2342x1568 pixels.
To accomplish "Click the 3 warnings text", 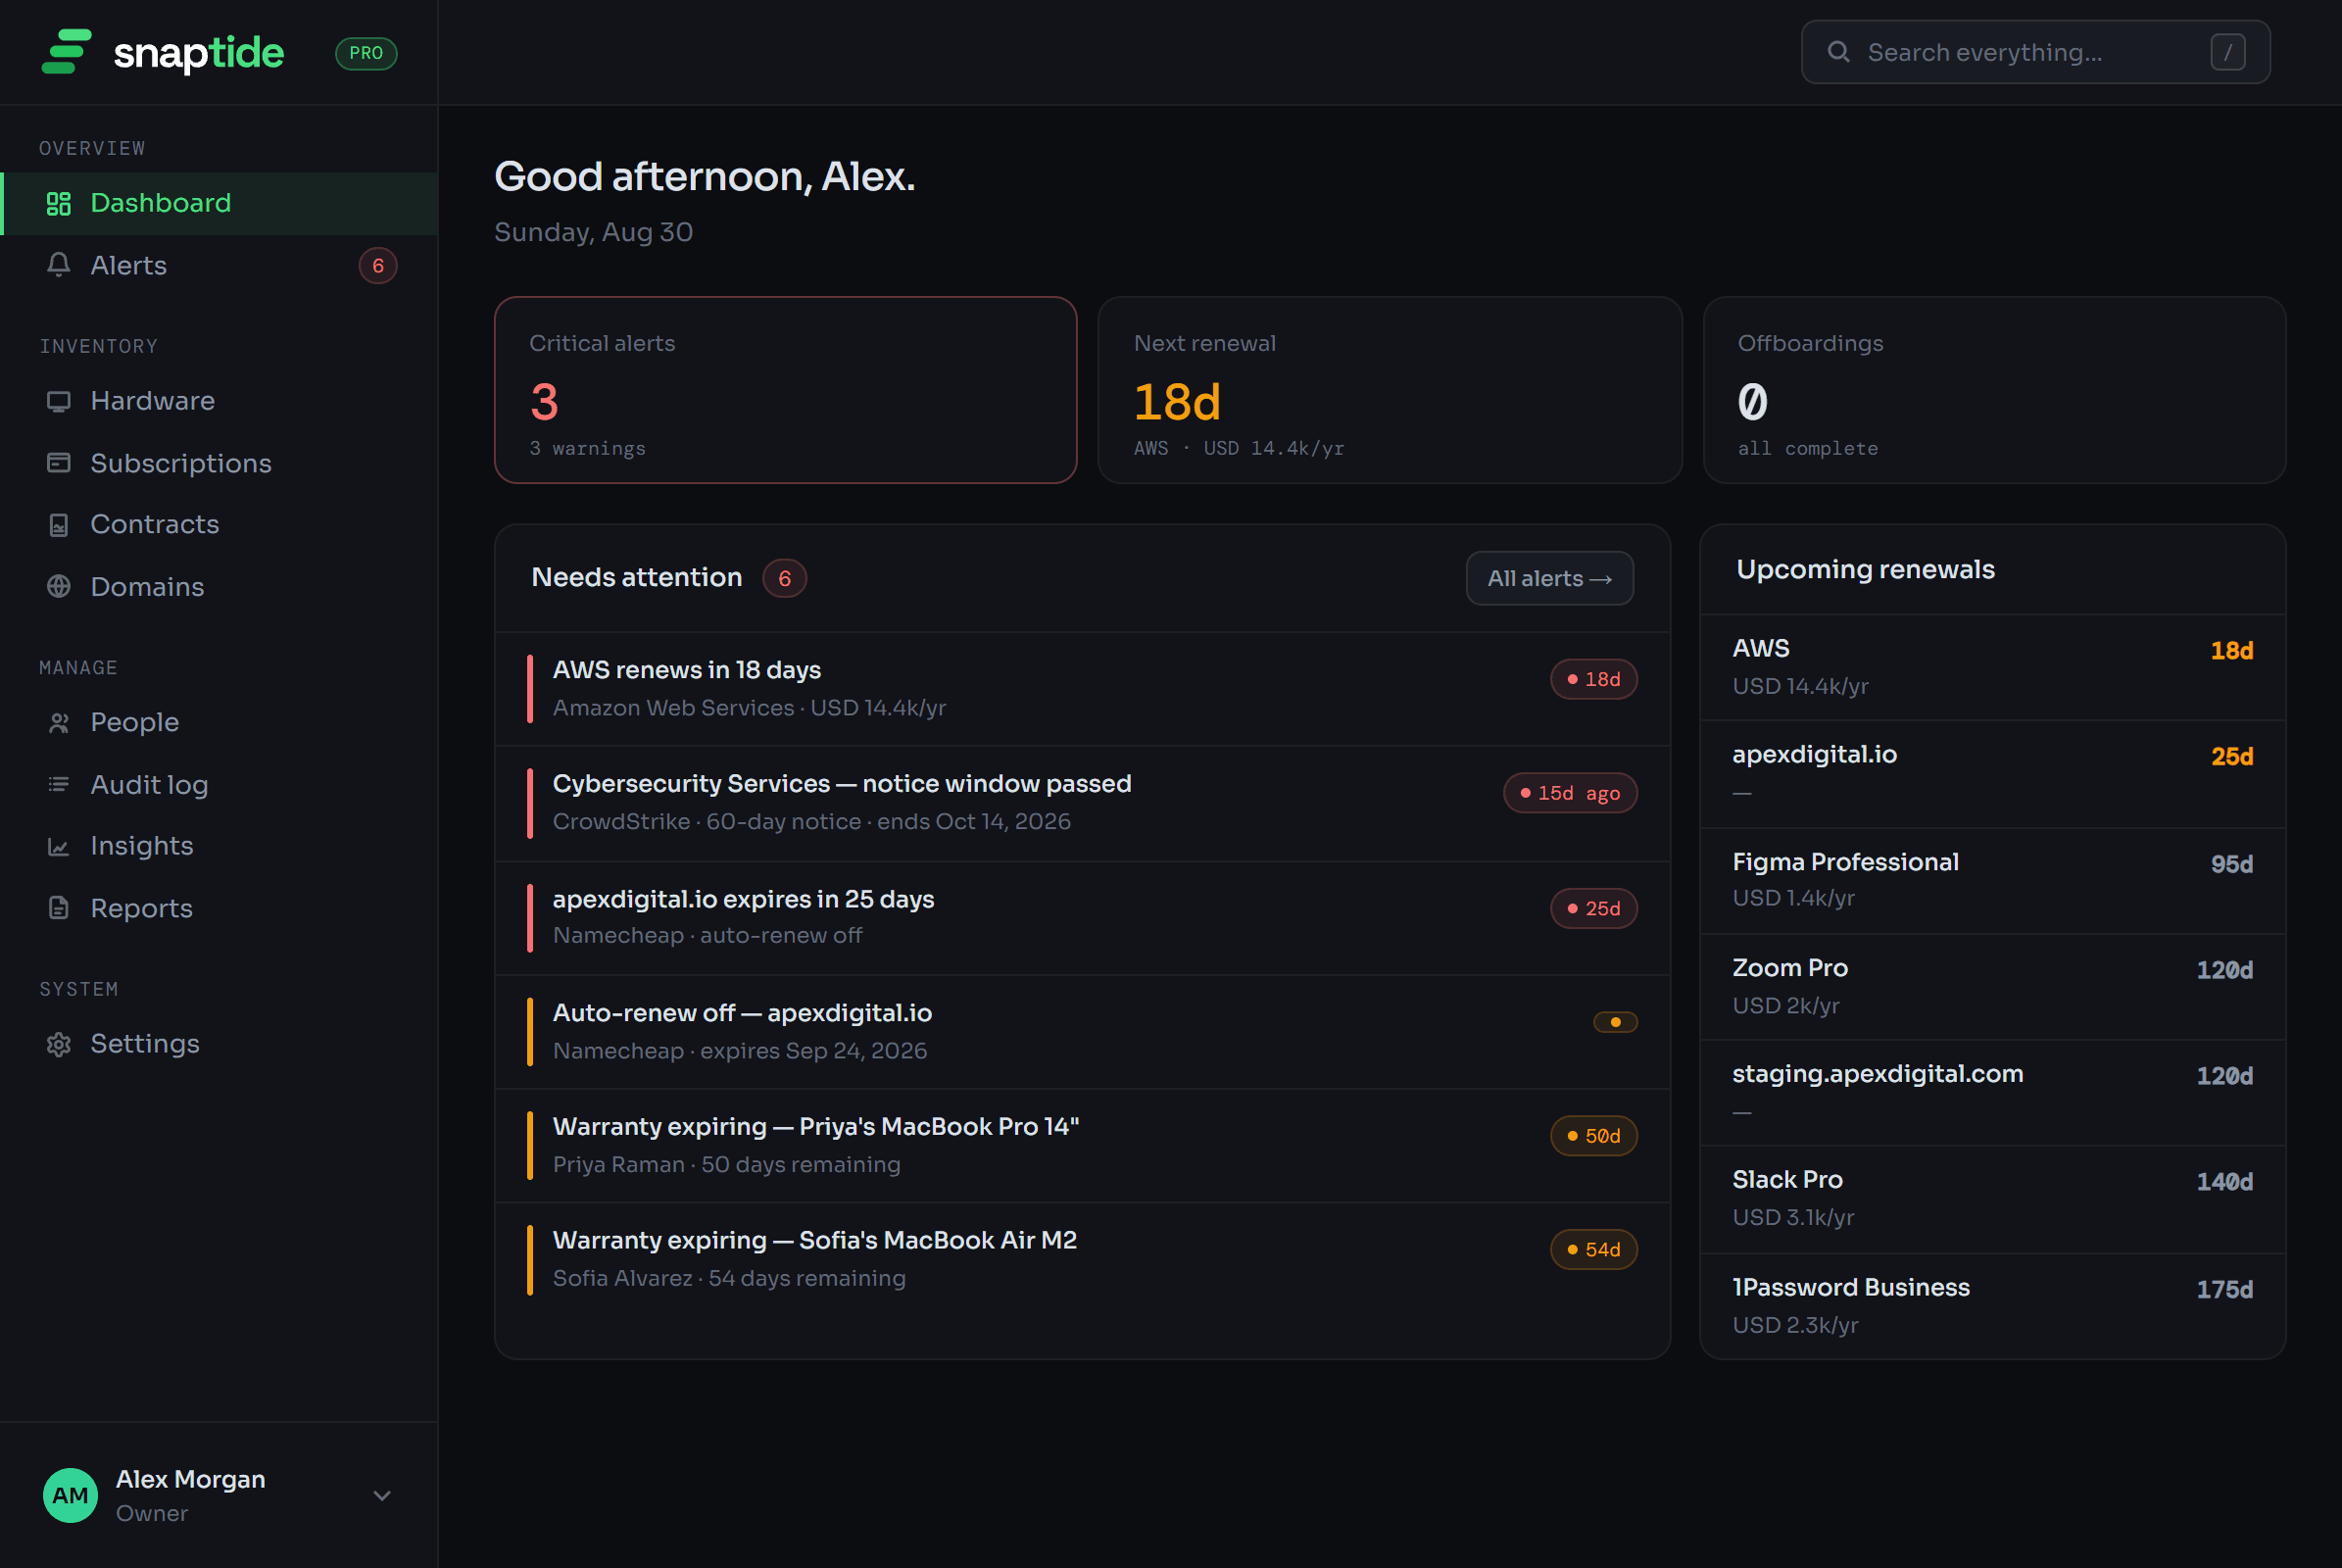I will click(x=587, y=449).
